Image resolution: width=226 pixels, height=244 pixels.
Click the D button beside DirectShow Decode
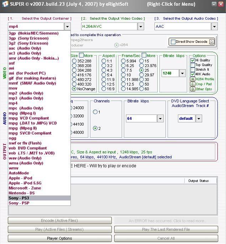pos(211,41)
